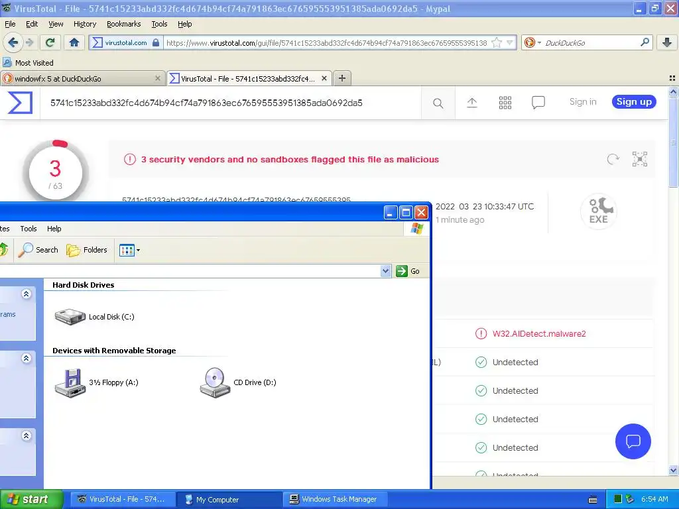
Task: Open the browser Tools menu
Action: 159,24
